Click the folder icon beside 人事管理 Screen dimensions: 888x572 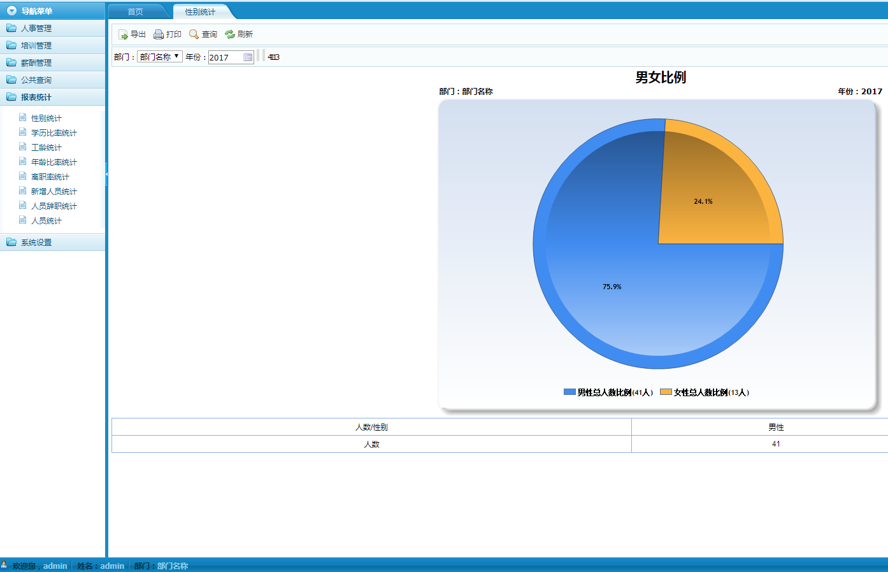[11, 28]
